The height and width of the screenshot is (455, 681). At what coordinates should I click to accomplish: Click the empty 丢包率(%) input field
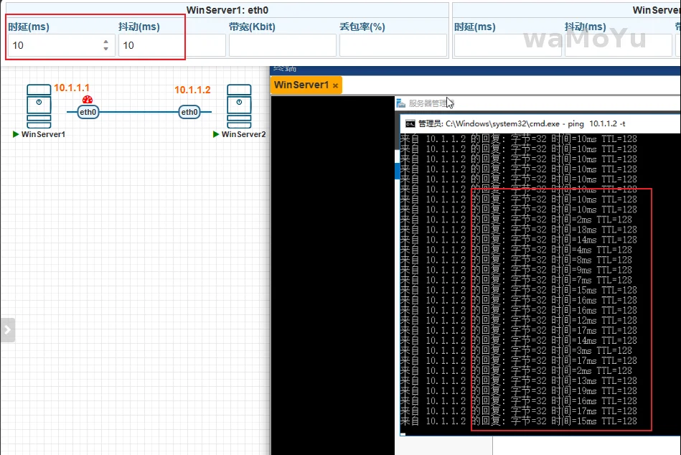coord(393,45)
